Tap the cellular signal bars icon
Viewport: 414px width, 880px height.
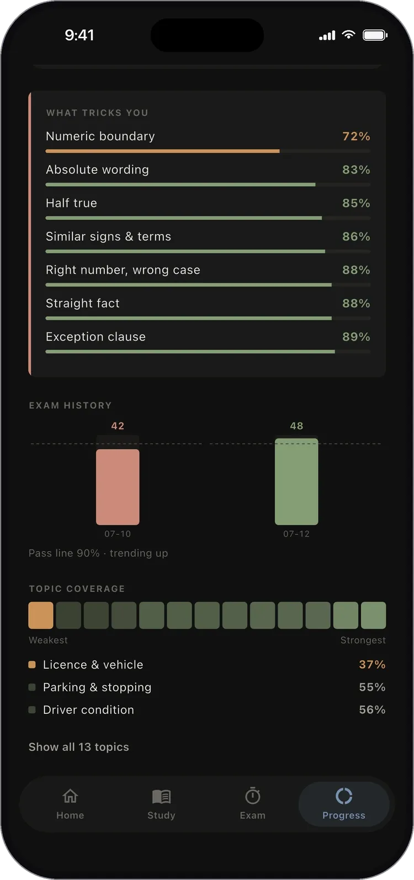pyautogui.click(x=327, y=36)
